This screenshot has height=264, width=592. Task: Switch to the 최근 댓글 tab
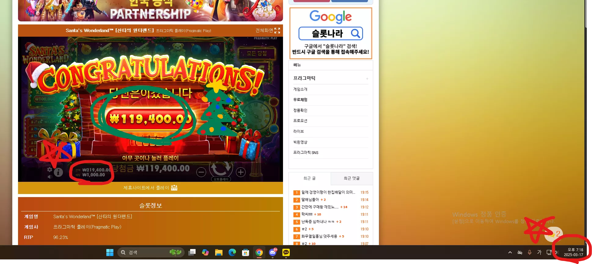point(352,178)
